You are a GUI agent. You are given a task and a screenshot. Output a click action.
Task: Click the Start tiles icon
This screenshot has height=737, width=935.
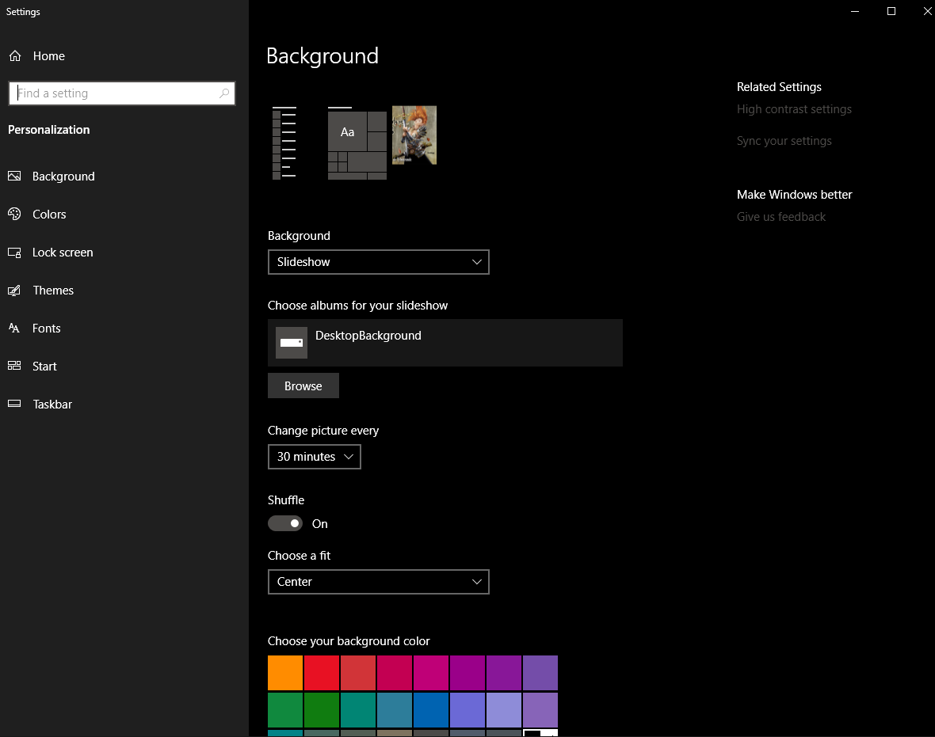click(14, 366)
